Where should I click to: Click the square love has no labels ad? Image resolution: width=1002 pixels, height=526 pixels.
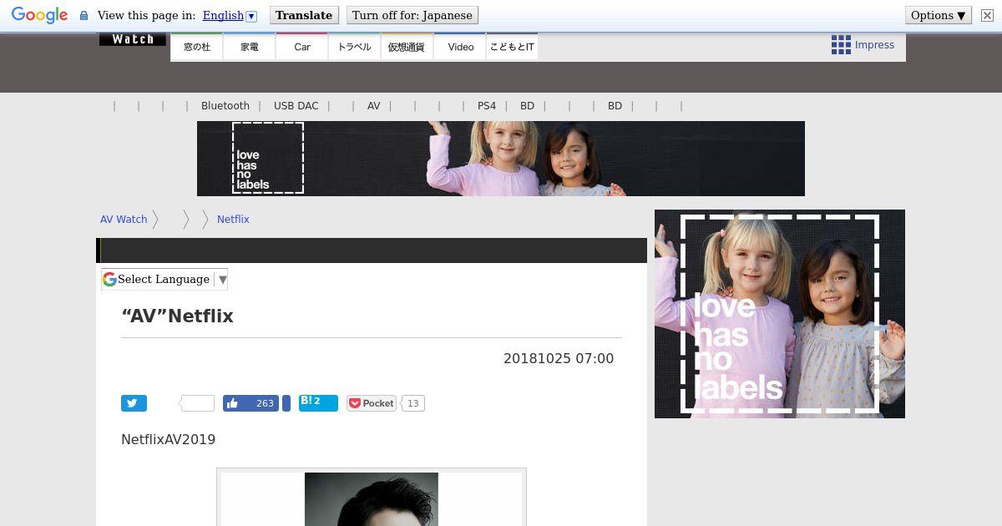[x=780, y=314]
